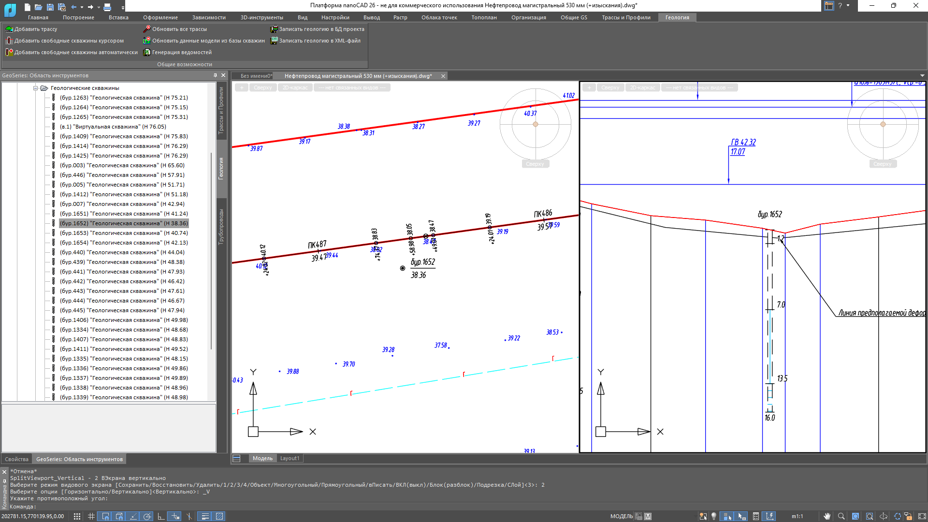Click the Save All icon
This screenshot has width=928, height=522.
(62, 7)
